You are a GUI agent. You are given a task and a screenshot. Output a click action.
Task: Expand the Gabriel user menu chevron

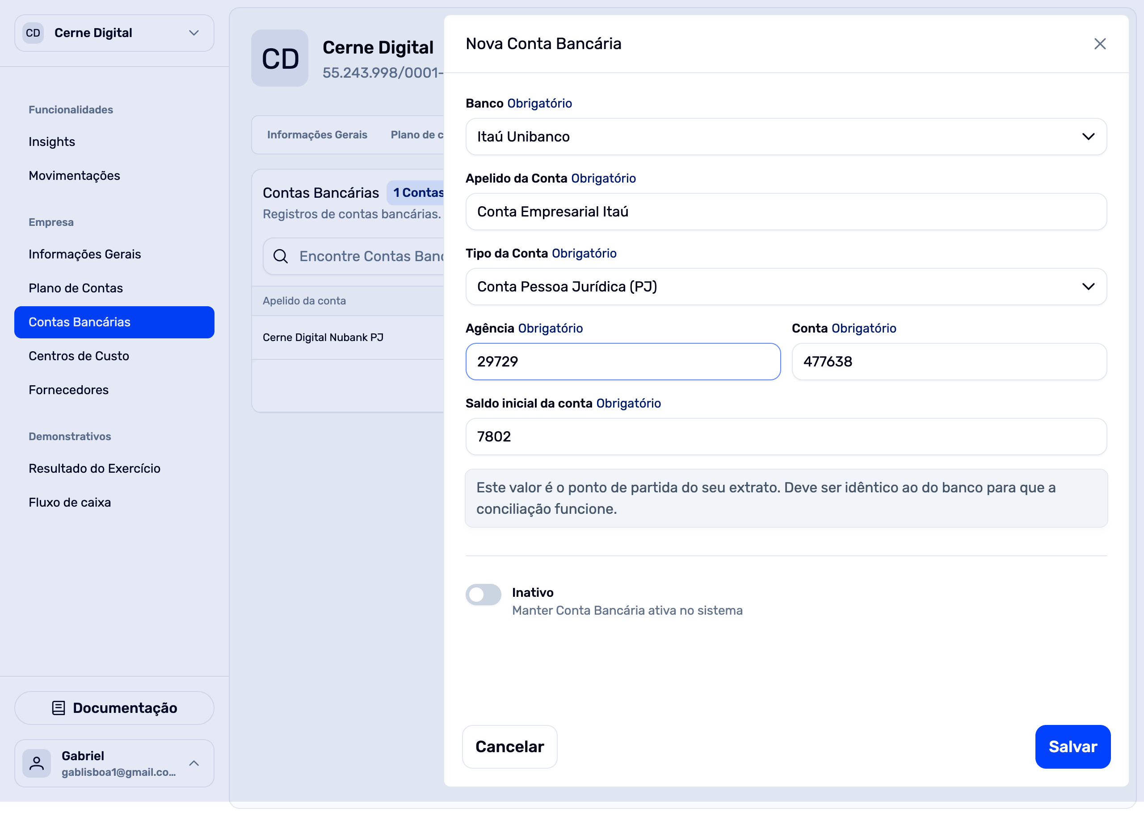coord(194,763)
